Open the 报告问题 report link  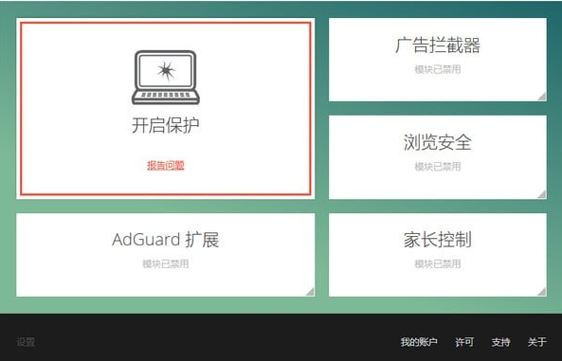166,165
